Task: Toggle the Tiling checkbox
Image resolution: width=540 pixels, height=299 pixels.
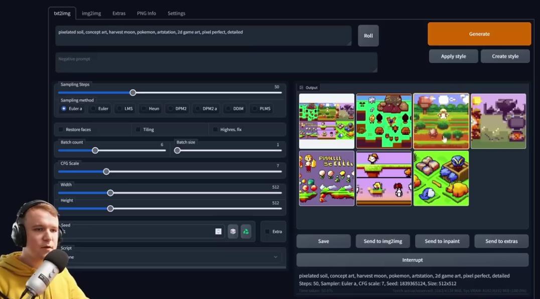Action: [139, 129]
